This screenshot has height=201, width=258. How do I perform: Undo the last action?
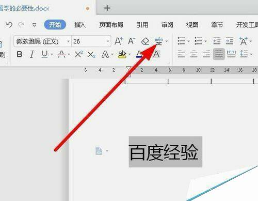click(9, 25)
